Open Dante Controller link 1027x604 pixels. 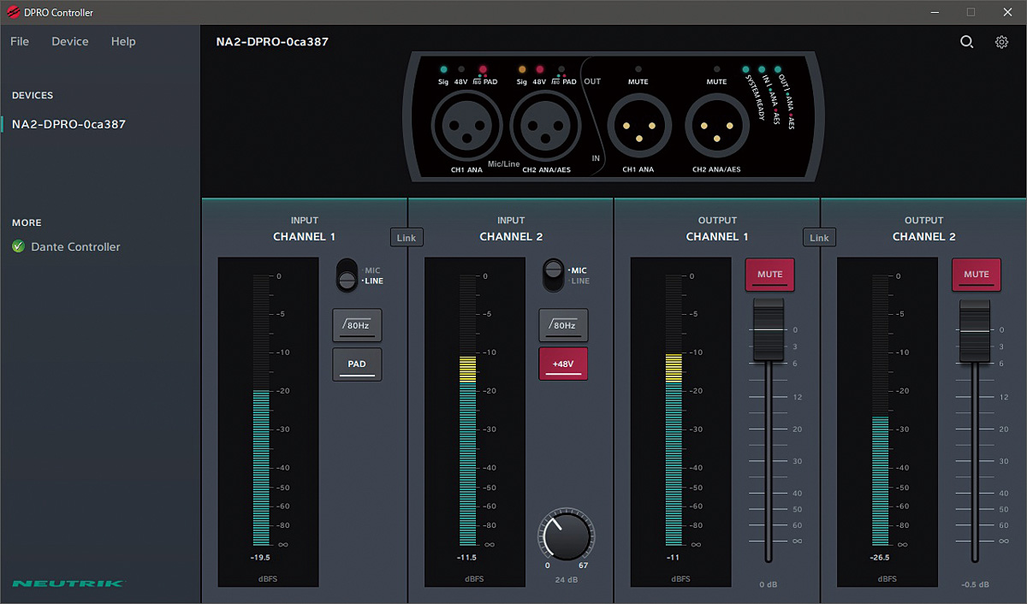[x=75, y=246]
